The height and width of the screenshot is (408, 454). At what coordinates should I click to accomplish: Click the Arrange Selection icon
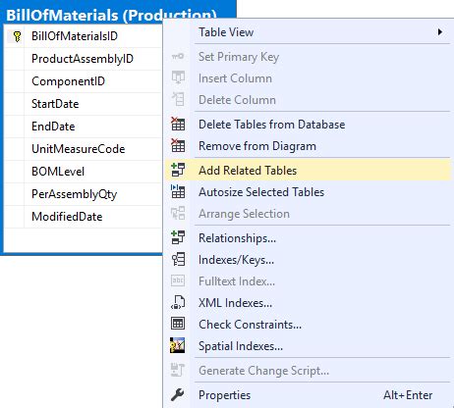[x=178, y=213]
